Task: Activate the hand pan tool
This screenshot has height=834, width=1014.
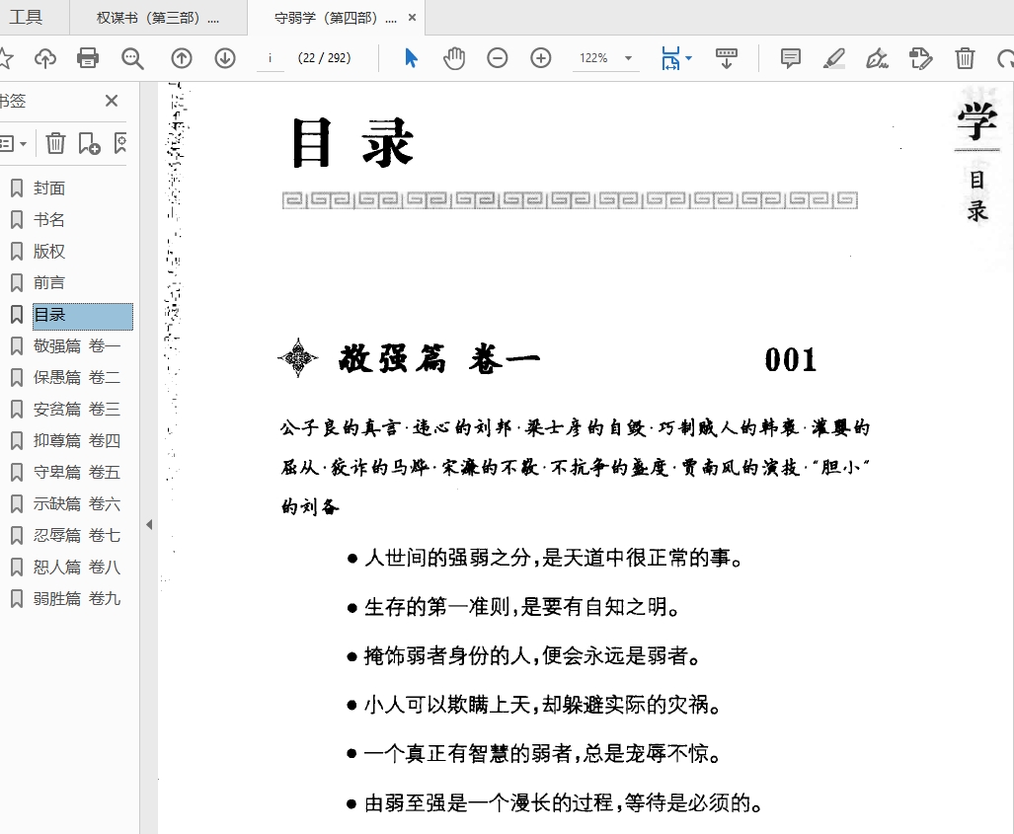Action: coord(454,58)
